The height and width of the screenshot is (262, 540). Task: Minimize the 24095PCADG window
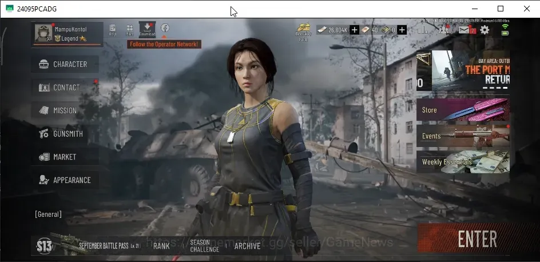tap(475, 9)
